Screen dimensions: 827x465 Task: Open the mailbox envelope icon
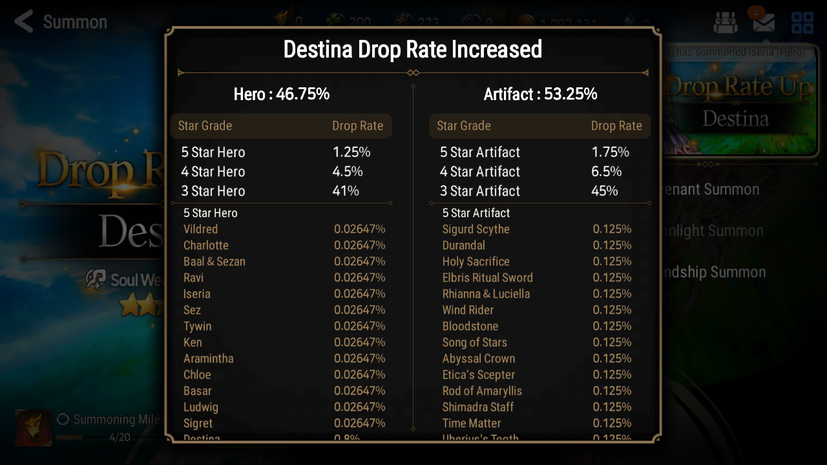pyautogui.click(x=763, y=23)
